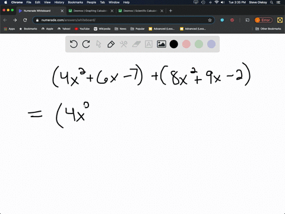The height and width of the screenshot is (214, 285).
Task: Close the Desmos Graphing Calculator tab
Action: 112,11
